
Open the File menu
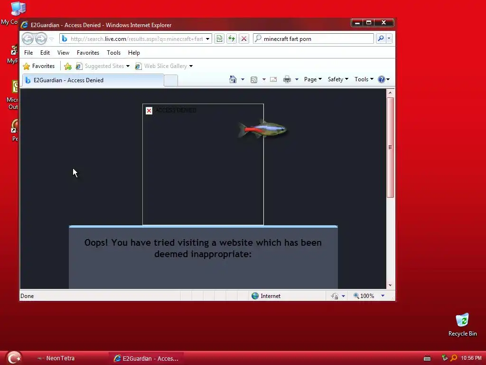click(x=28, y=53)
